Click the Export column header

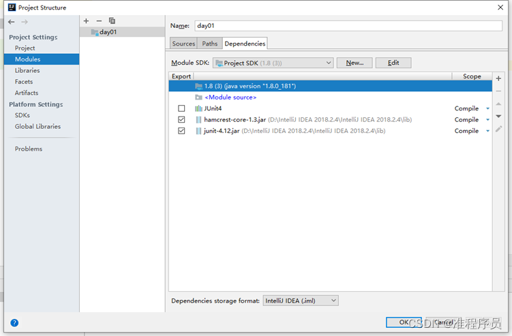click(x=181, y=76)
